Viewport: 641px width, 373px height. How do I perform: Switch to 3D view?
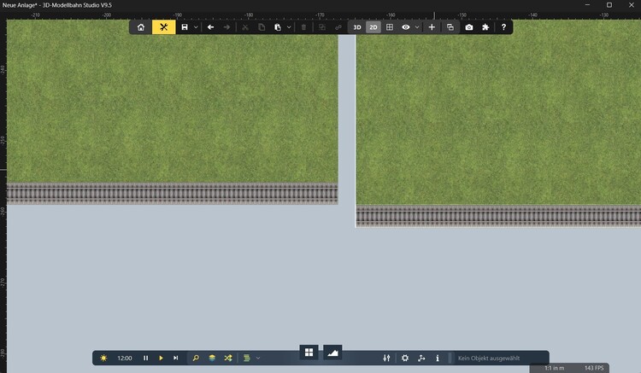pos(357,27)
